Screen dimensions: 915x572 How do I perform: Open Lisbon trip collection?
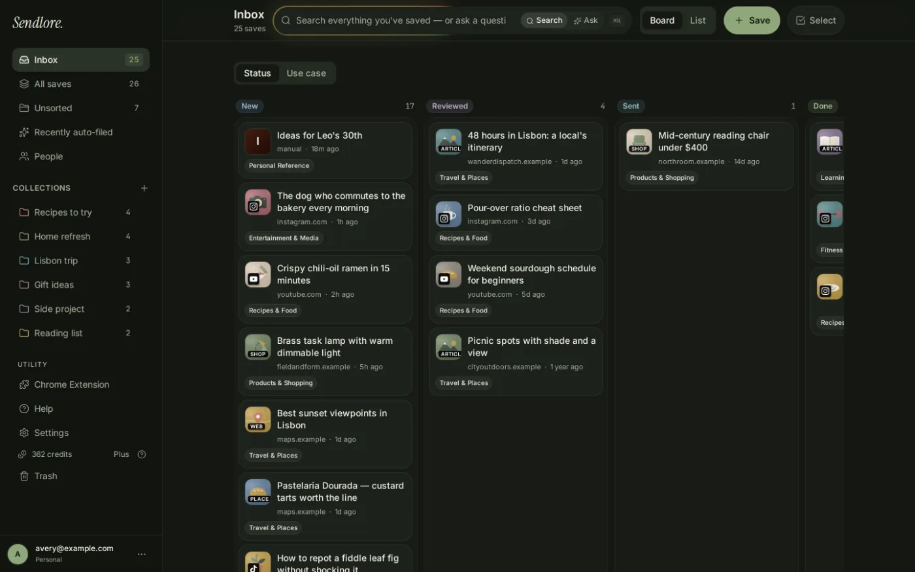tap(81, 261)
